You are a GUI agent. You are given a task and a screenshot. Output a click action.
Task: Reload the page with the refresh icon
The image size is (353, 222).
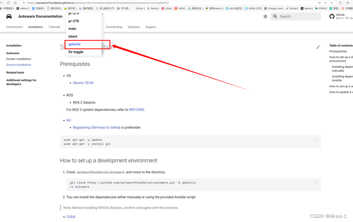[8, 3]
